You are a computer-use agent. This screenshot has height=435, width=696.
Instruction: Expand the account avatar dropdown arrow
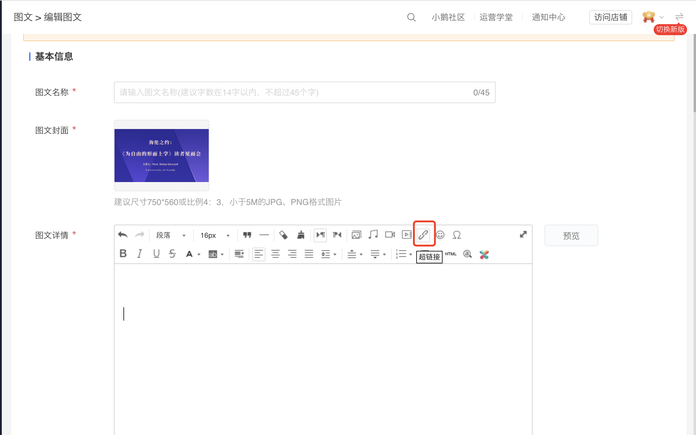click(661, 17)
